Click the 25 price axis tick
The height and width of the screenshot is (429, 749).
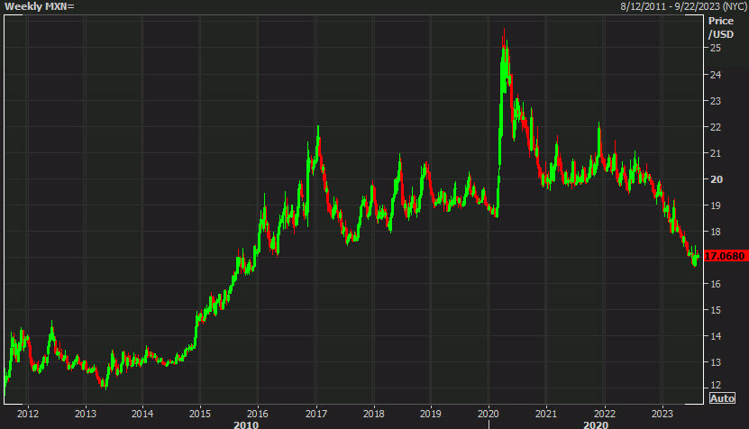coord(716,48)
